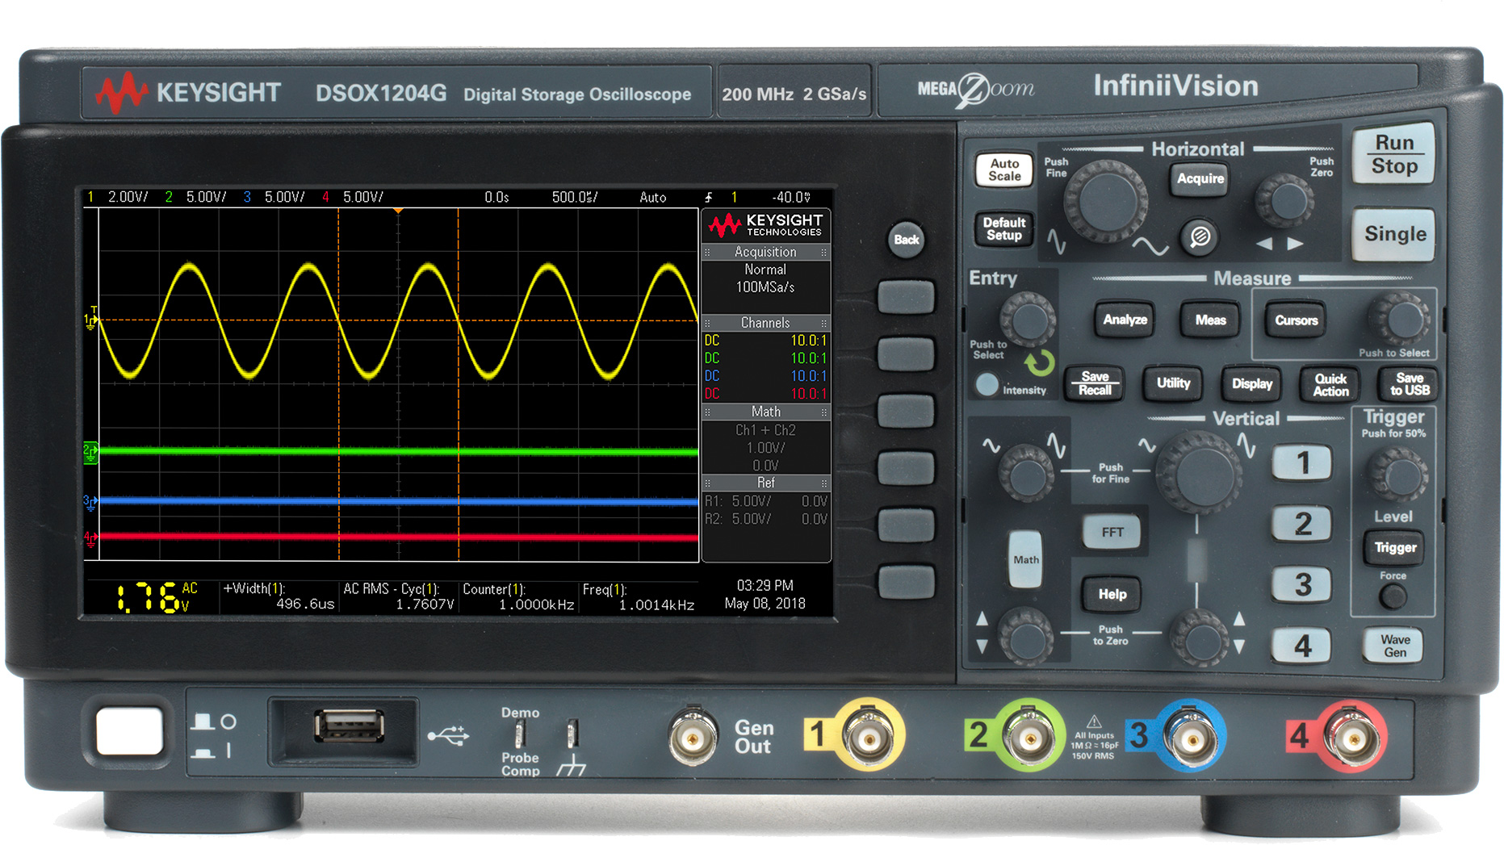This screenshot has height=845, width=1504.
Task: Toggle acquisition with the Run/Stop button
Action: click(x=1393, y=154)
